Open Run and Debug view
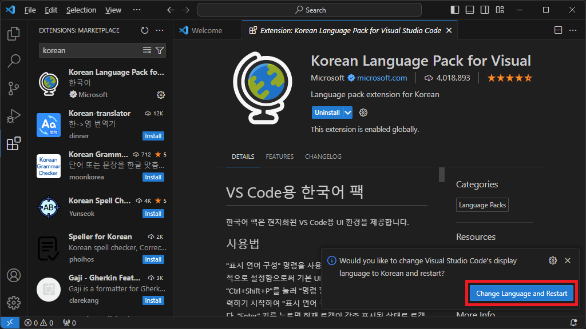The height and width of the screenshot is (329, 586). pyautogui.click(x=14, y=116)
